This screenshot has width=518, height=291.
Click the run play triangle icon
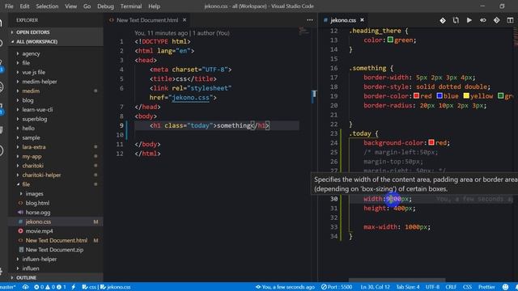tap(469, 20)
